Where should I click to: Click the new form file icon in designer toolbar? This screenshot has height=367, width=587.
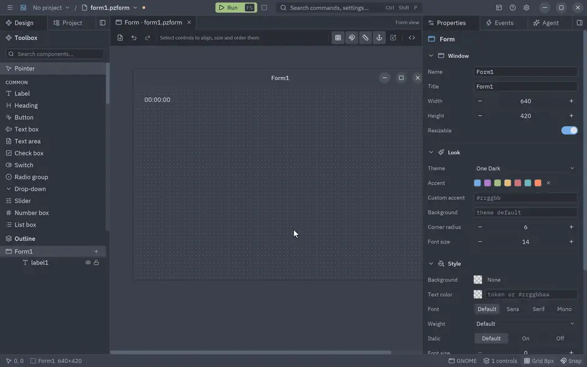tap(120, 37)
